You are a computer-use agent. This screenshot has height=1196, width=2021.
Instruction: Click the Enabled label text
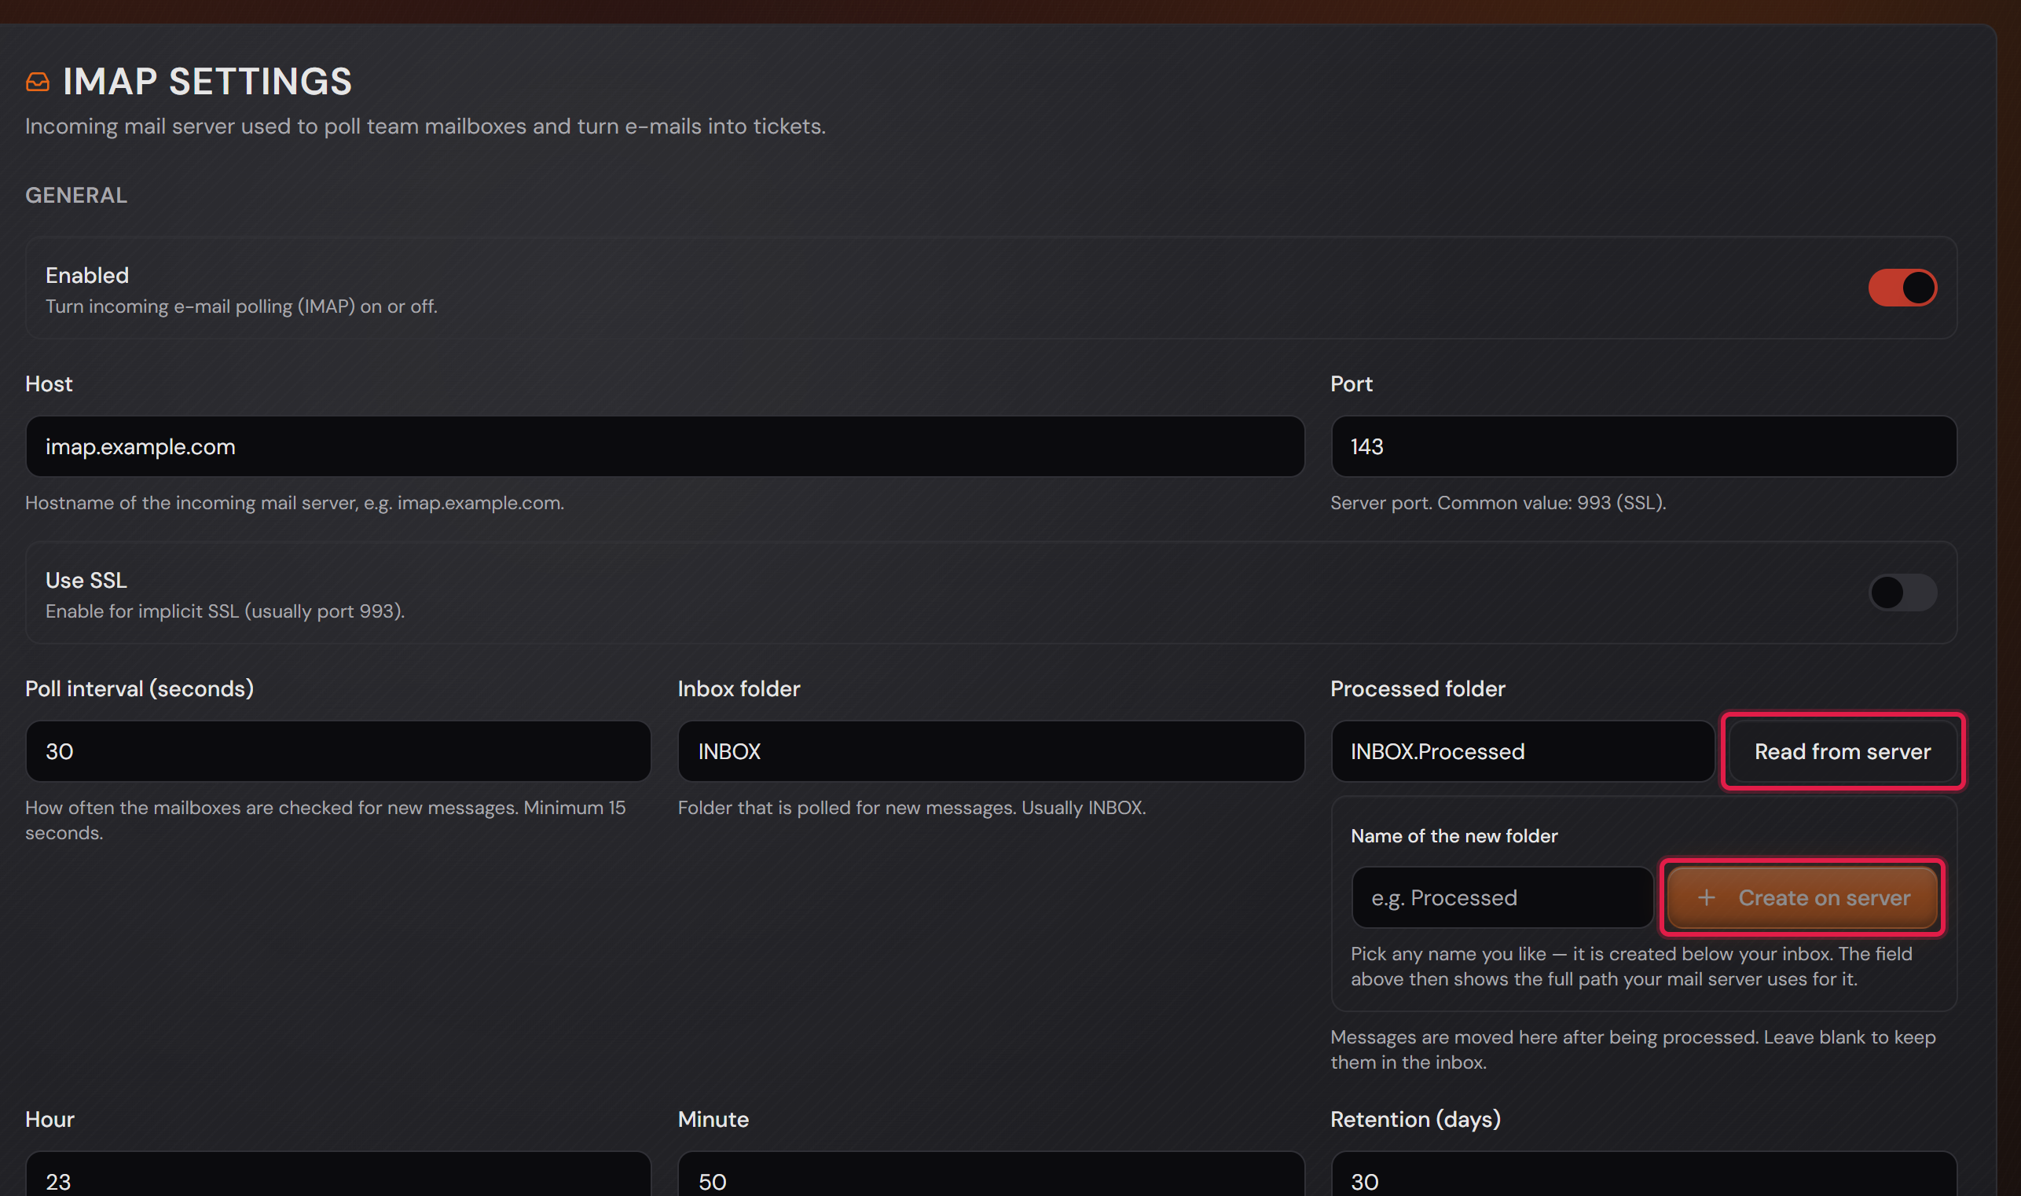87,275
